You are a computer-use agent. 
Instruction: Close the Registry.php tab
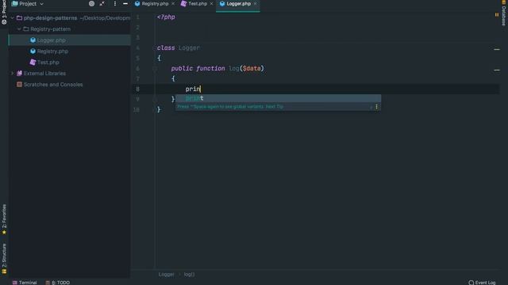coord(173,4)
